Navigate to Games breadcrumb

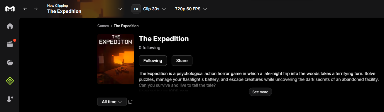click(x=103, y=26)
